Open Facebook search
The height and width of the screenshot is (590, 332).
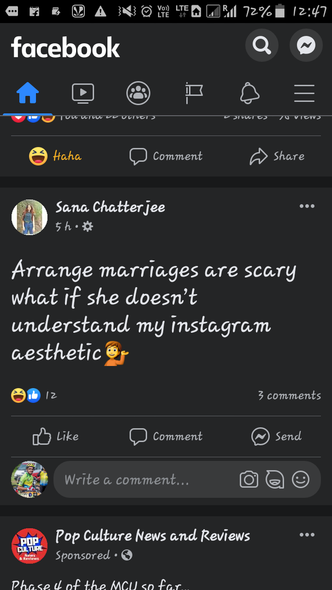(x=261, y=45)
